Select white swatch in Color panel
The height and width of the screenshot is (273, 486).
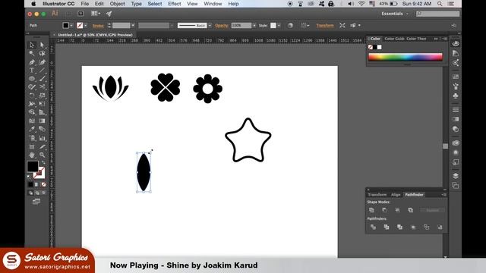[380, 47]
